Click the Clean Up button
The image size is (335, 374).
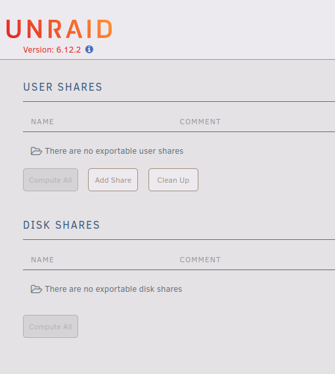click(x=173, y=180)
